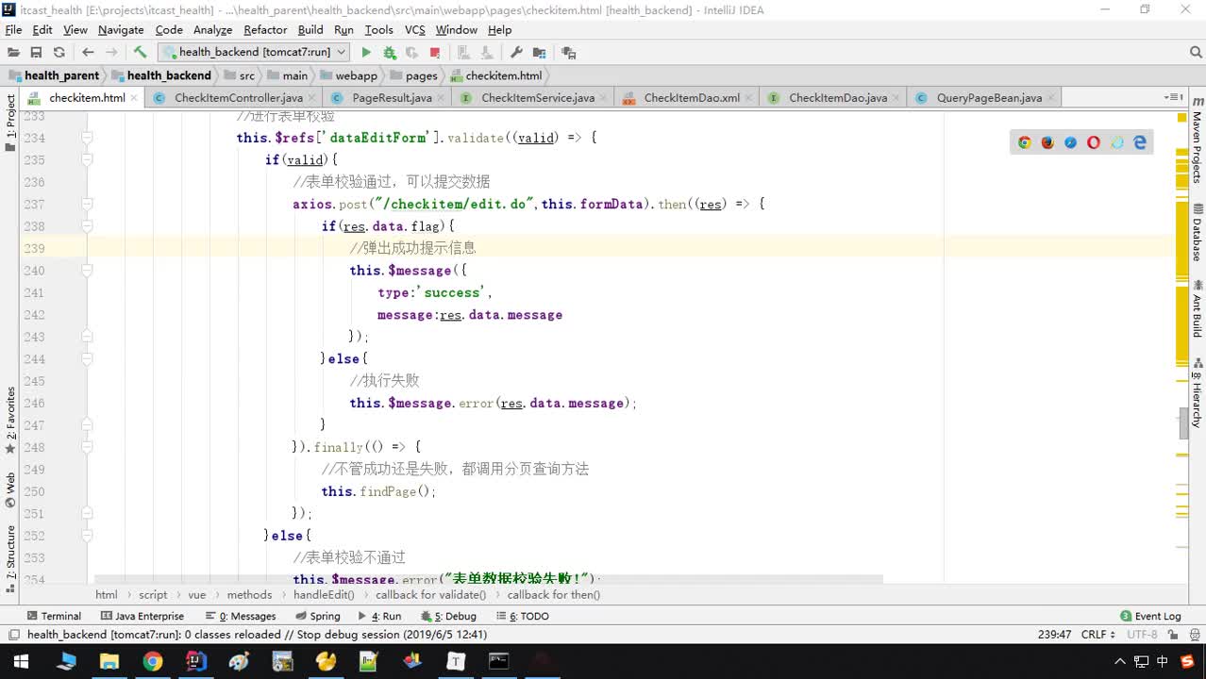
Task: Collapse the code fold at line 235
Action: 87,160
